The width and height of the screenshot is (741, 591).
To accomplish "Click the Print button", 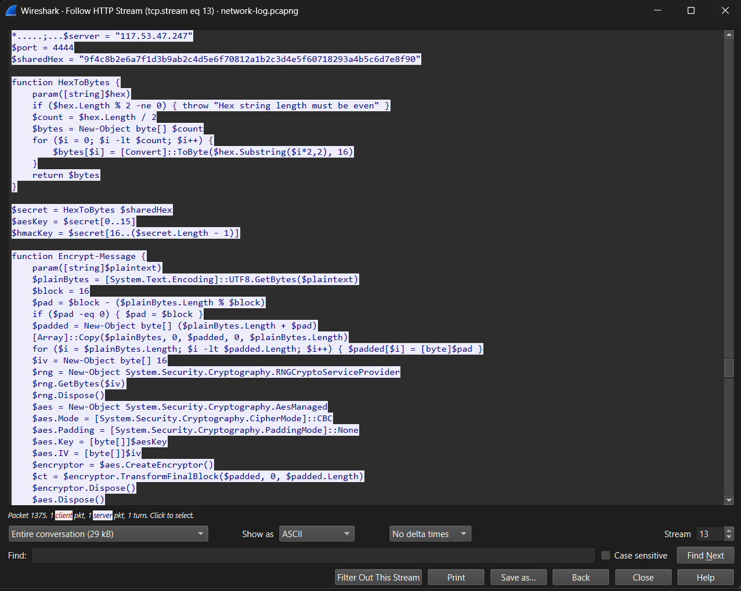I will tap(456, 578).
